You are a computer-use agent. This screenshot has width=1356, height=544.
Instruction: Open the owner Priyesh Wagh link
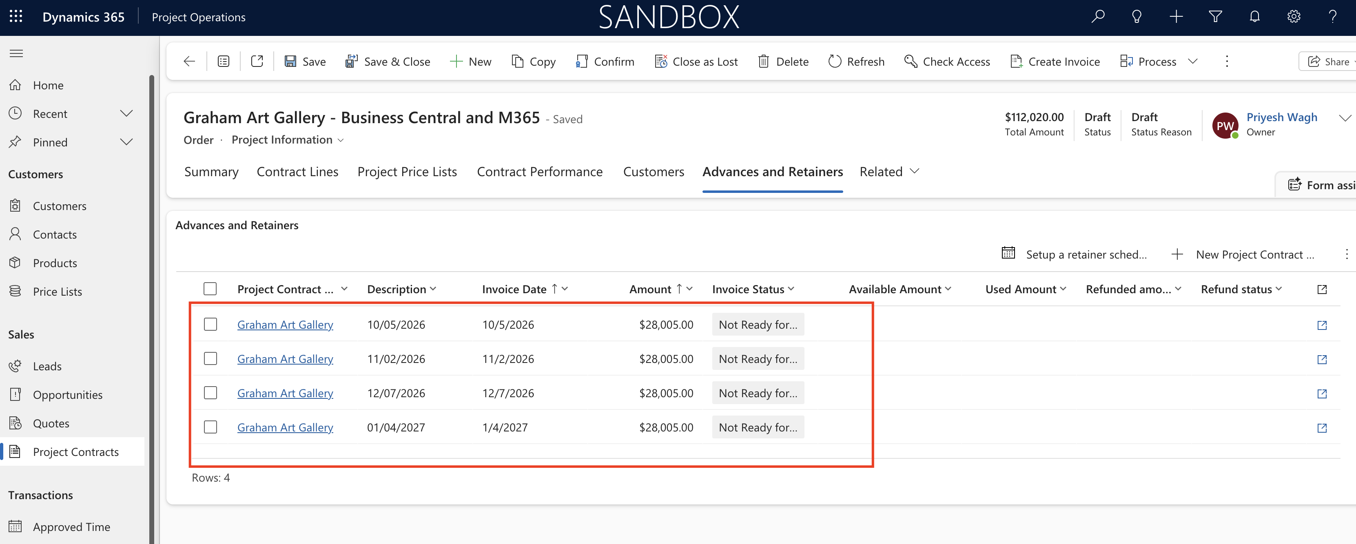(1281, 117)
